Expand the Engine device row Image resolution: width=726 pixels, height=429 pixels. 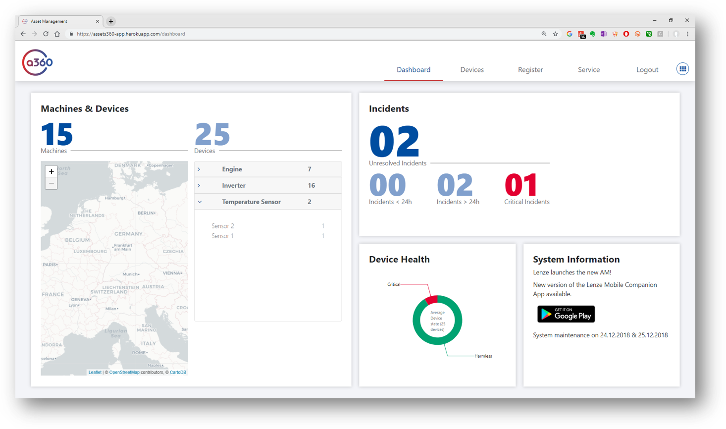point(199,169)
